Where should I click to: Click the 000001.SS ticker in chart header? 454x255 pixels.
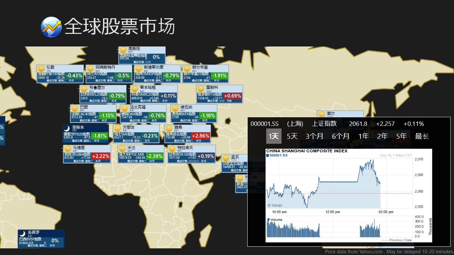(265, 124)
